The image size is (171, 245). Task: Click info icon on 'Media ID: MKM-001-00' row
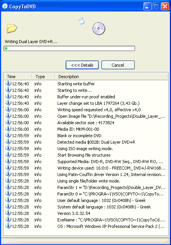(x=8, y=129)
